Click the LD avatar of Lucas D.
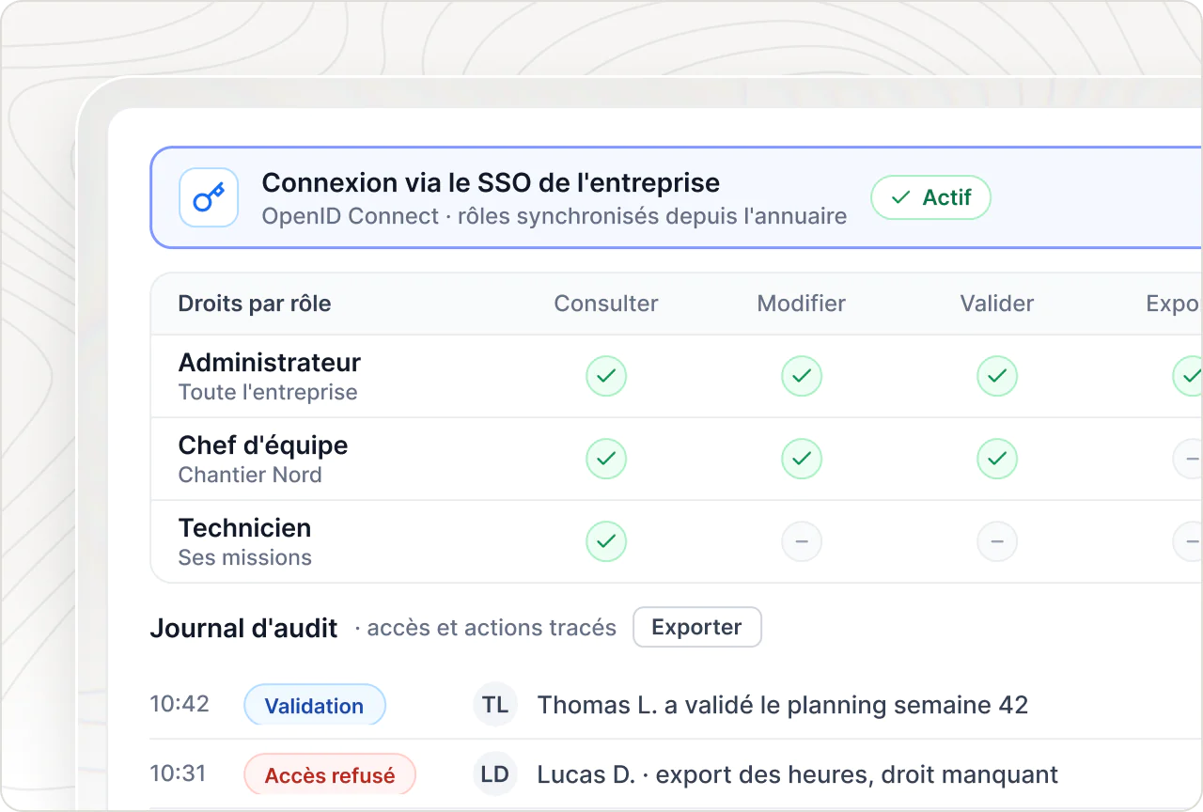 coord(495,774)
